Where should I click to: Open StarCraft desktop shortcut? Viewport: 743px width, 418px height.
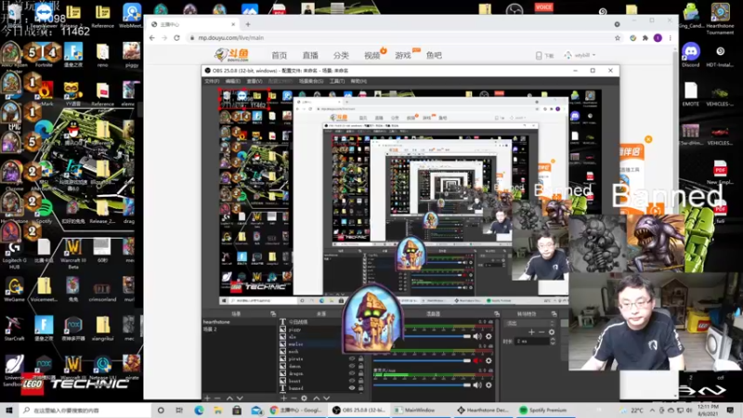14,328
